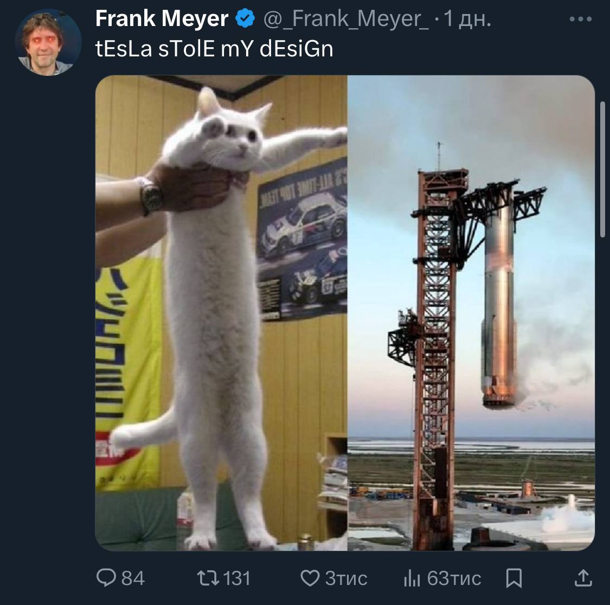The image size is (610, 605).
Task: Click the tweet text "tEsLa sTolE mY dEsiGn"
Action: pos(214,49)
